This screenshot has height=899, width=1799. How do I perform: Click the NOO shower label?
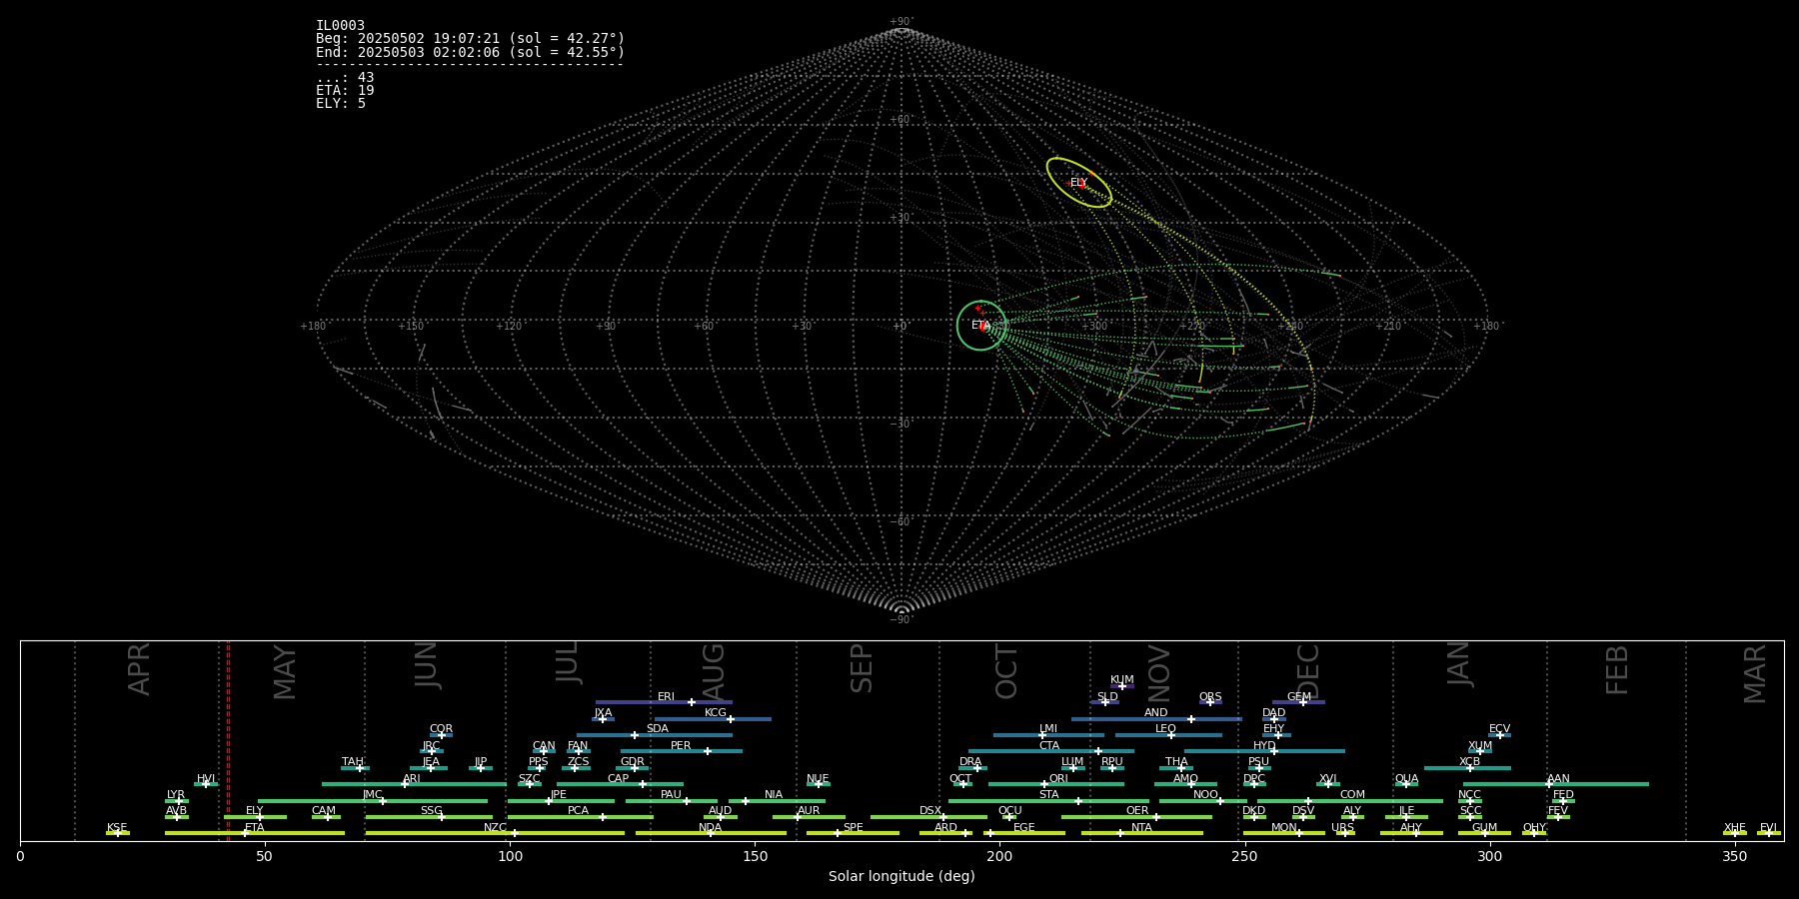[1205, 795]
